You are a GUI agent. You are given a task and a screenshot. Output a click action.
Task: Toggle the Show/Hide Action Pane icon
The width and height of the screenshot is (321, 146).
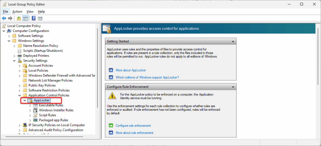tap(40, 18)
